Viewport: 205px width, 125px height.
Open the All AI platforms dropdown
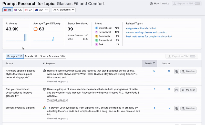tap(64, 10)
